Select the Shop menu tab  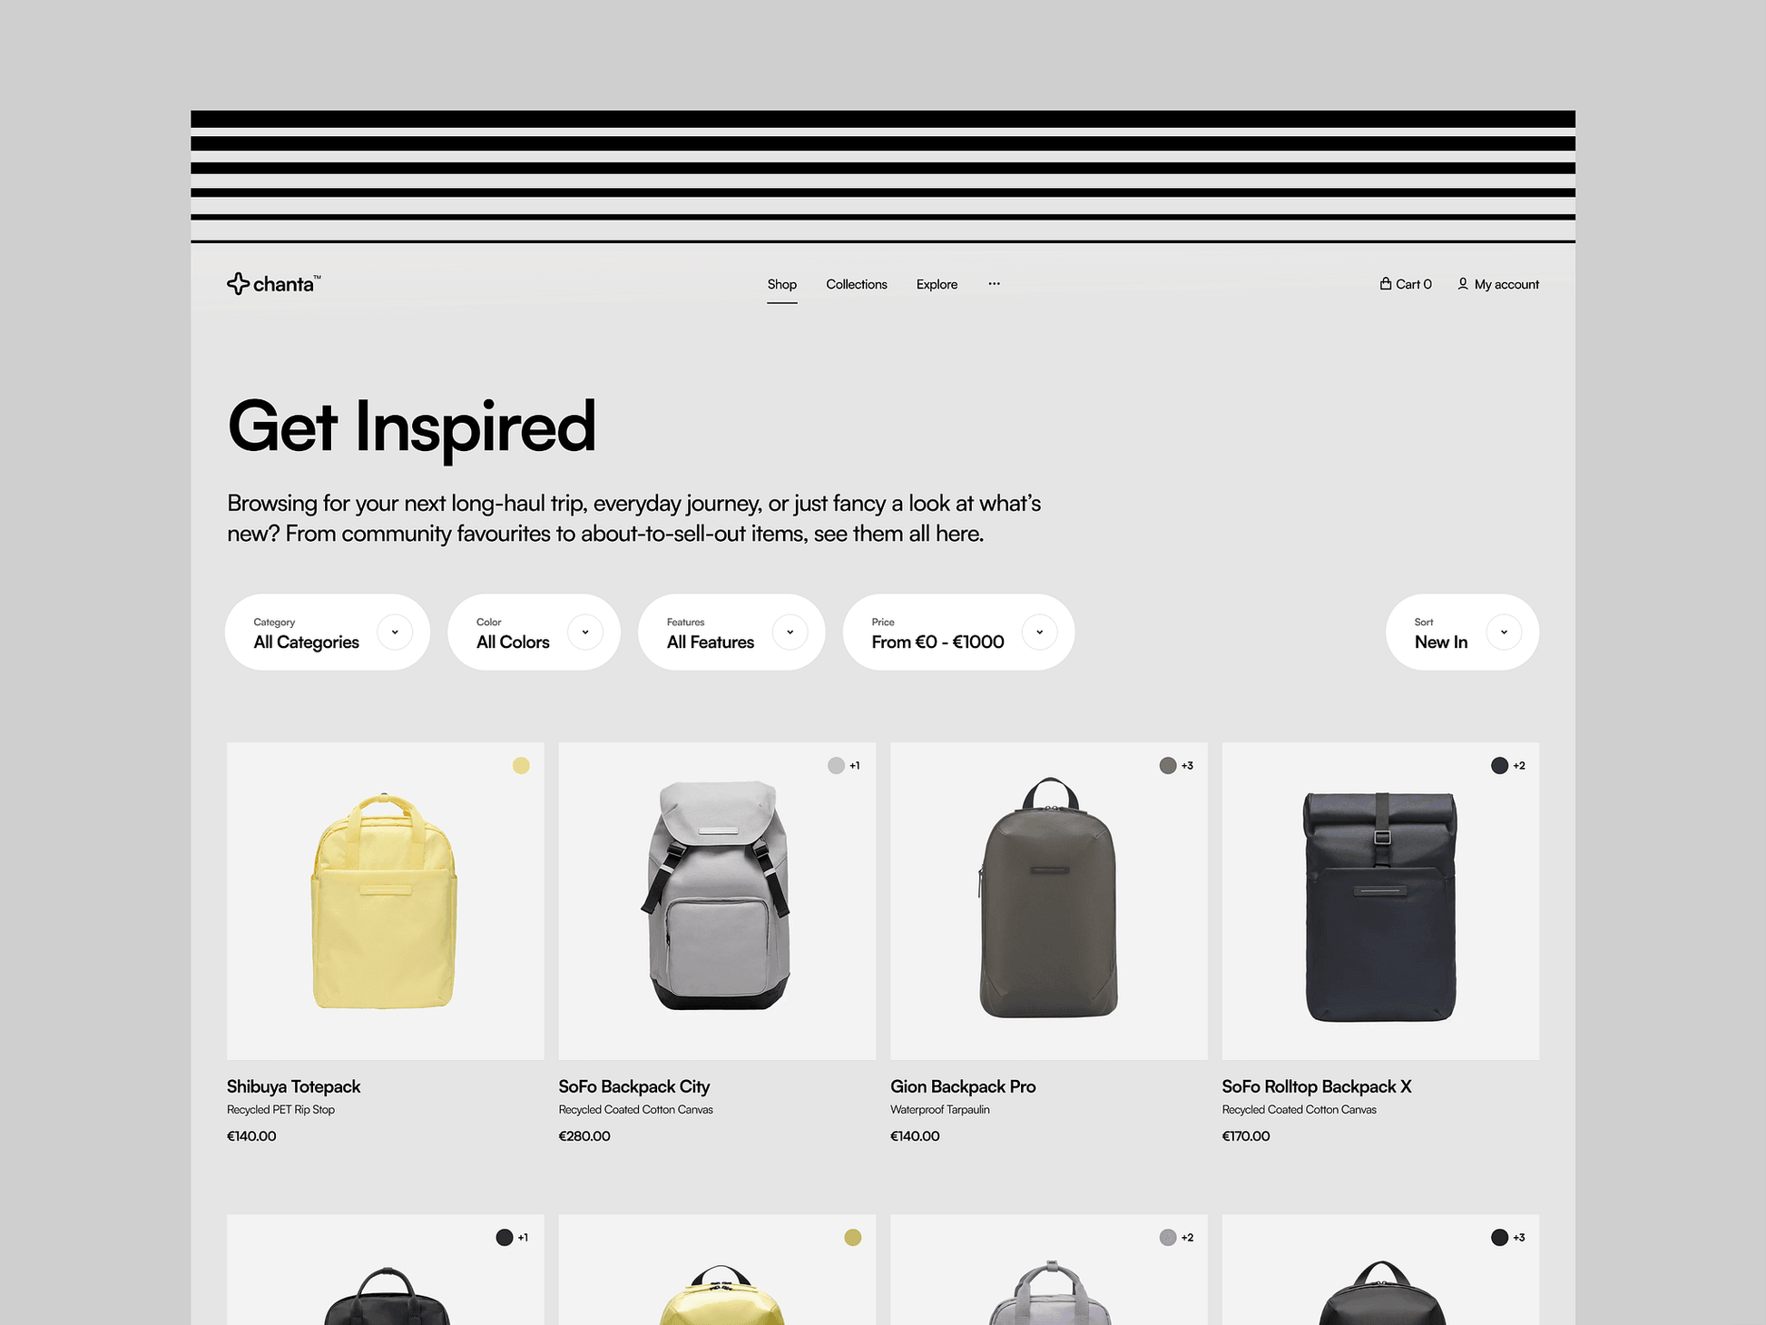(x=782, y=284)
